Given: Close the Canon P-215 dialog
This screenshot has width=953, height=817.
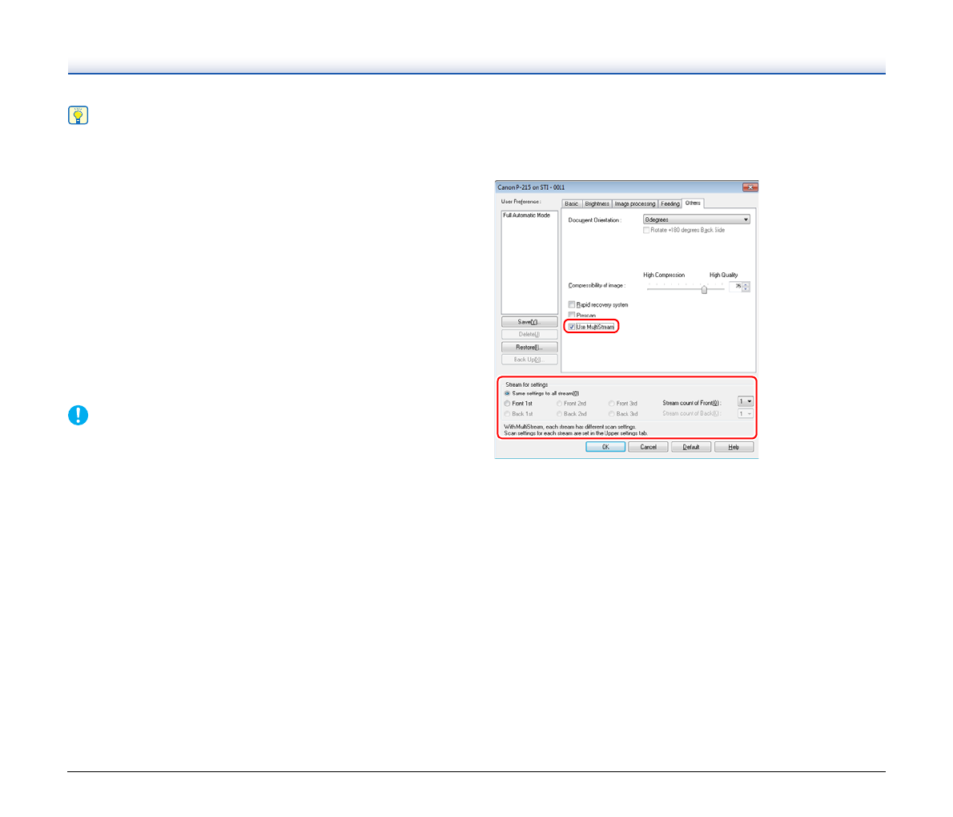Looking at the screenshot, I should pos(750,187).
